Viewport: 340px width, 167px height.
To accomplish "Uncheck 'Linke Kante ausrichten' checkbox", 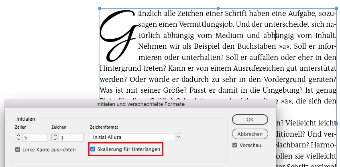I will (x=18, y=150).
